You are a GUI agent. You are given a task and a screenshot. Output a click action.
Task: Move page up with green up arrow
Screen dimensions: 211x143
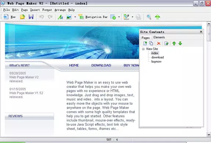coord(174,44)
